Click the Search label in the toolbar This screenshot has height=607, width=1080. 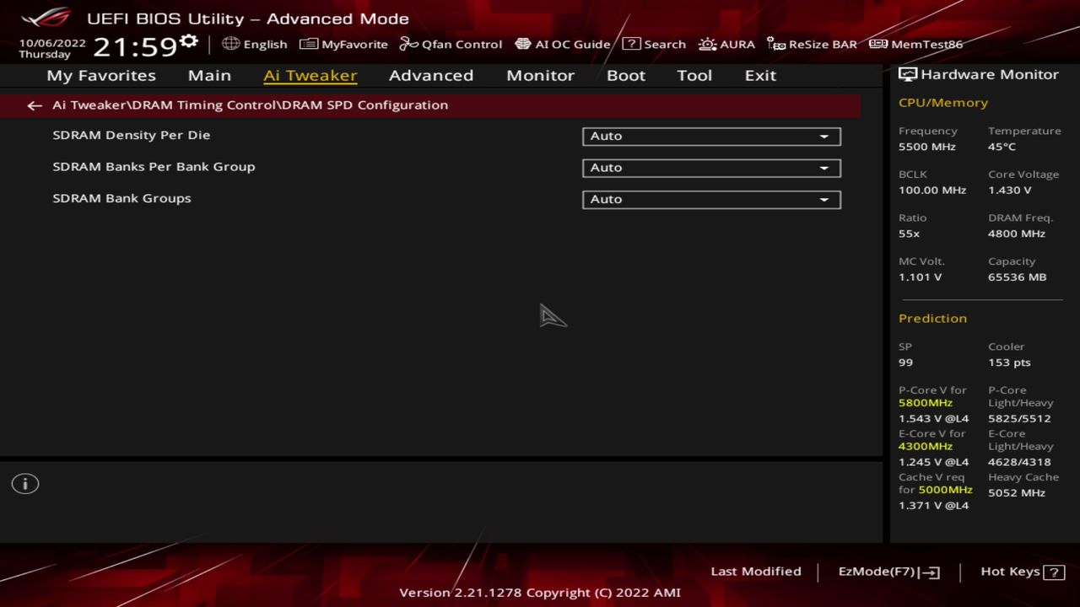(x=665, y=44)
